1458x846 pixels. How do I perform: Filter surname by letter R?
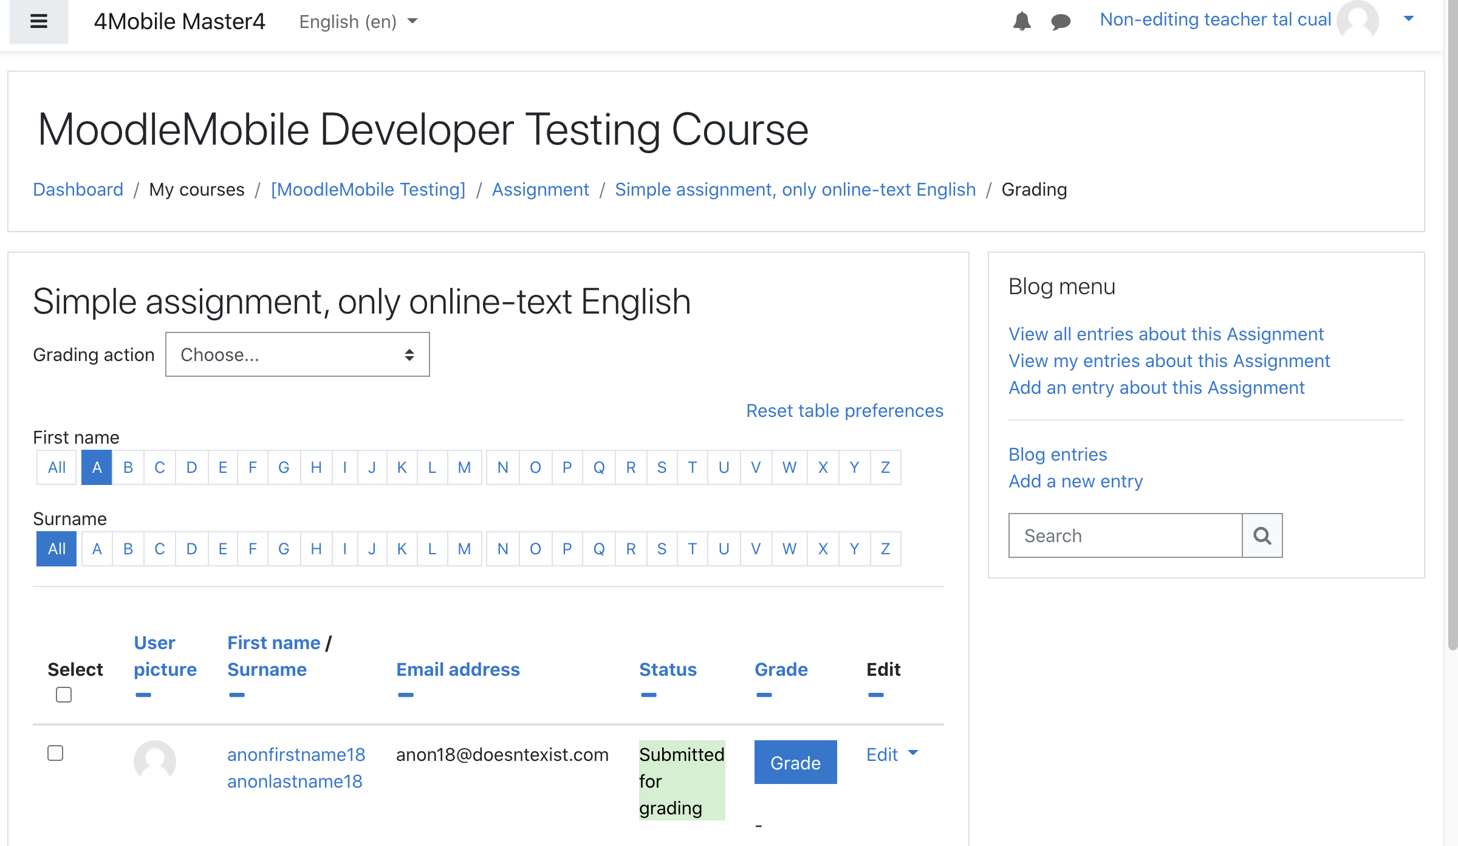pos(631,549)
